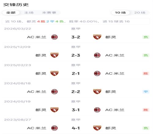Switch to the 主场 filter tab
The width and height of the screenshot is (153, 134).
point(29,13)
